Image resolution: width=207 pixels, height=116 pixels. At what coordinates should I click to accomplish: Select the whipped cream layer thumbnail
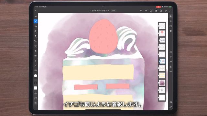coord(162,40)
